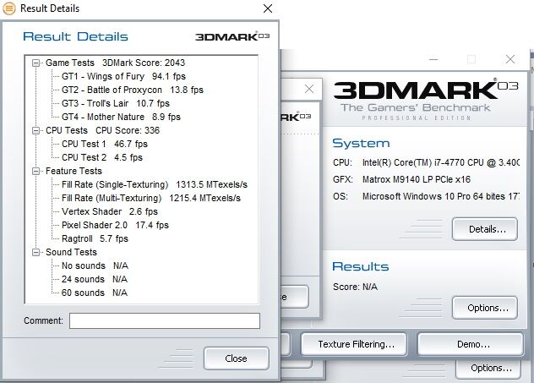Viewport: 534px width, 383px height.
Task: Open Texture Filtering settings
Action: [x=354, y=344]
